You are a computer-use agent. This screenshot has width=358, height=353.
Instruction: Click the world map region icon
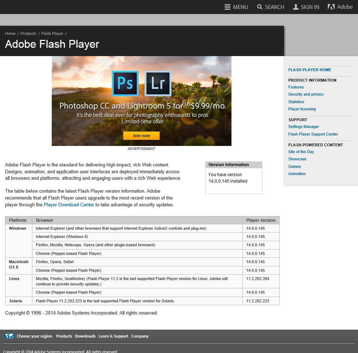pos(9,336)
